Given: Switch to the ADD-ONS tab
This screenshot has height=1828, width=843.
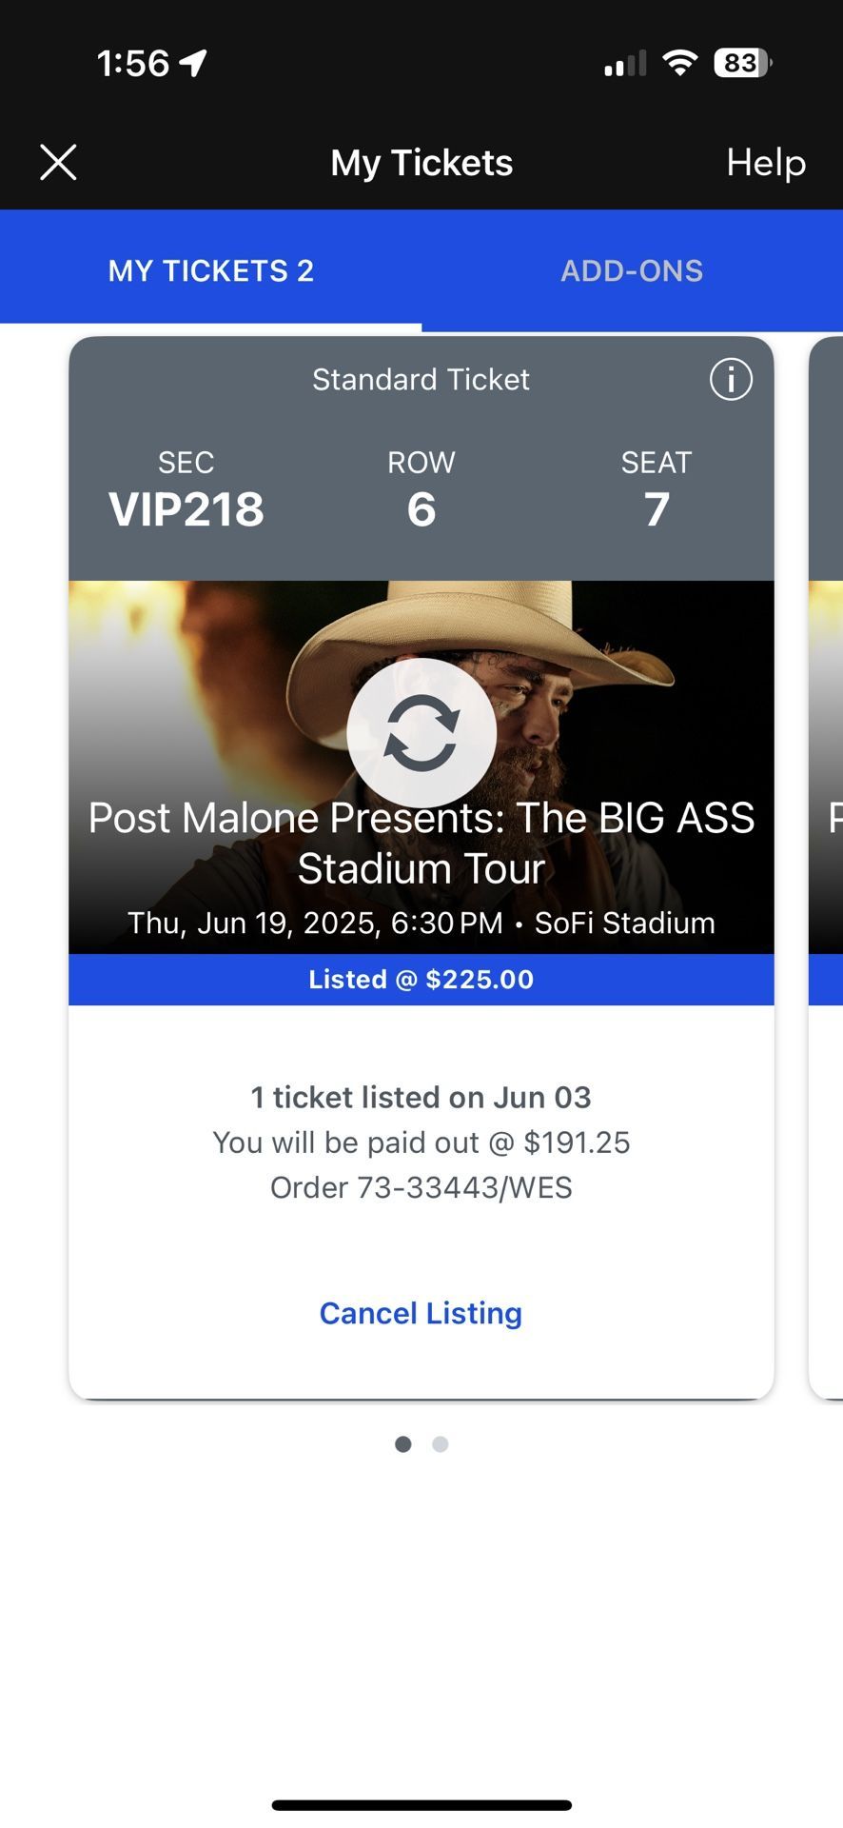Looking at the screenshot, I should pos(632,271).
